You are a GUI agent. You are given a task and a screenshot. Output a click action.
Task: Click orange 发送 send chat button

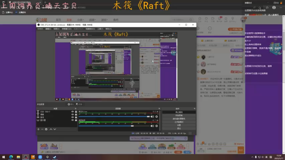[x=241, y=150]
